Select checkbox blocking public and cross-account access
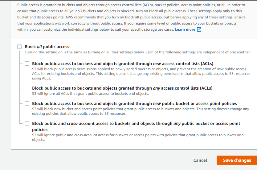257x170 pixels. point(27,123)
